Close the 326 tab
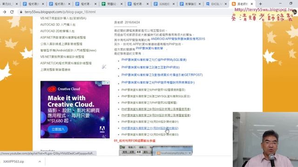This screenshot has height=167, width=298. tap(174, 4)
